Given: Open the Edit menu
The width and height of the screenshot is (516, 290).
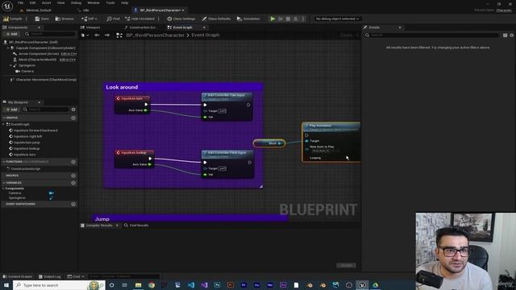Looking at the screenshot, I should point(32,2).
